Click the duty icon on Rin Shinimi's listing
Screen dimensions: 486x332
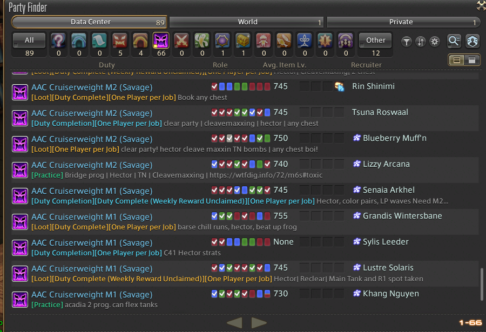tap(20, 92)
